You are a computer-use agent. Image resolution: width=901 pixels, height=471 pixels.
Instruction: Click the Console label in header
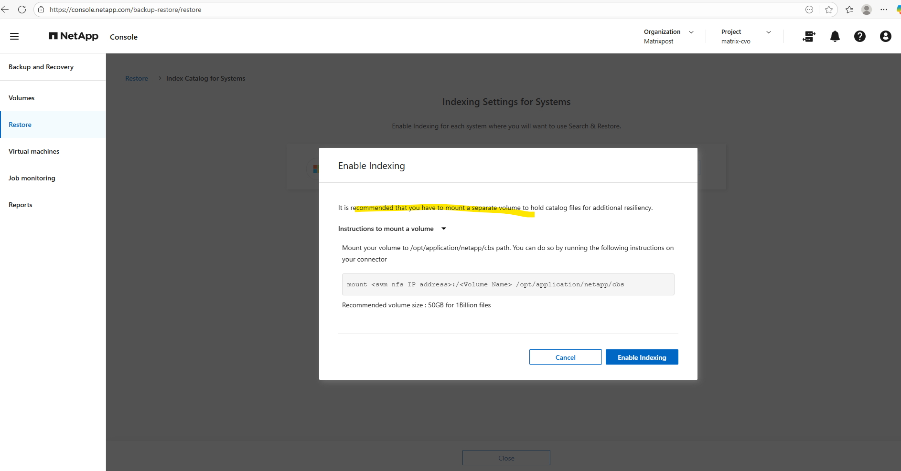pyautogui.click(x=124, y=37)
